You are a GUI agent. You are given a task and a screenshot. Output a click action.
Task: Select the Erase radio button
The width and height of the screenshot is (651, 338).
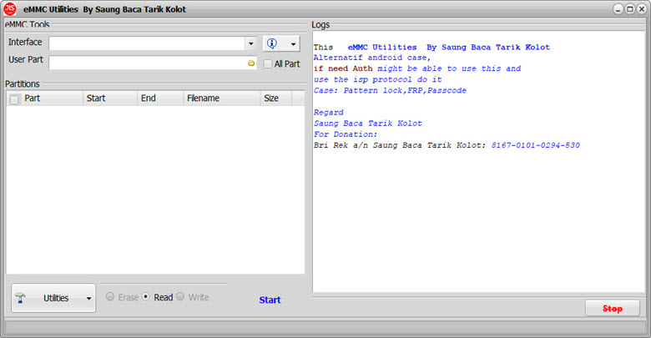tap(110, 296)
